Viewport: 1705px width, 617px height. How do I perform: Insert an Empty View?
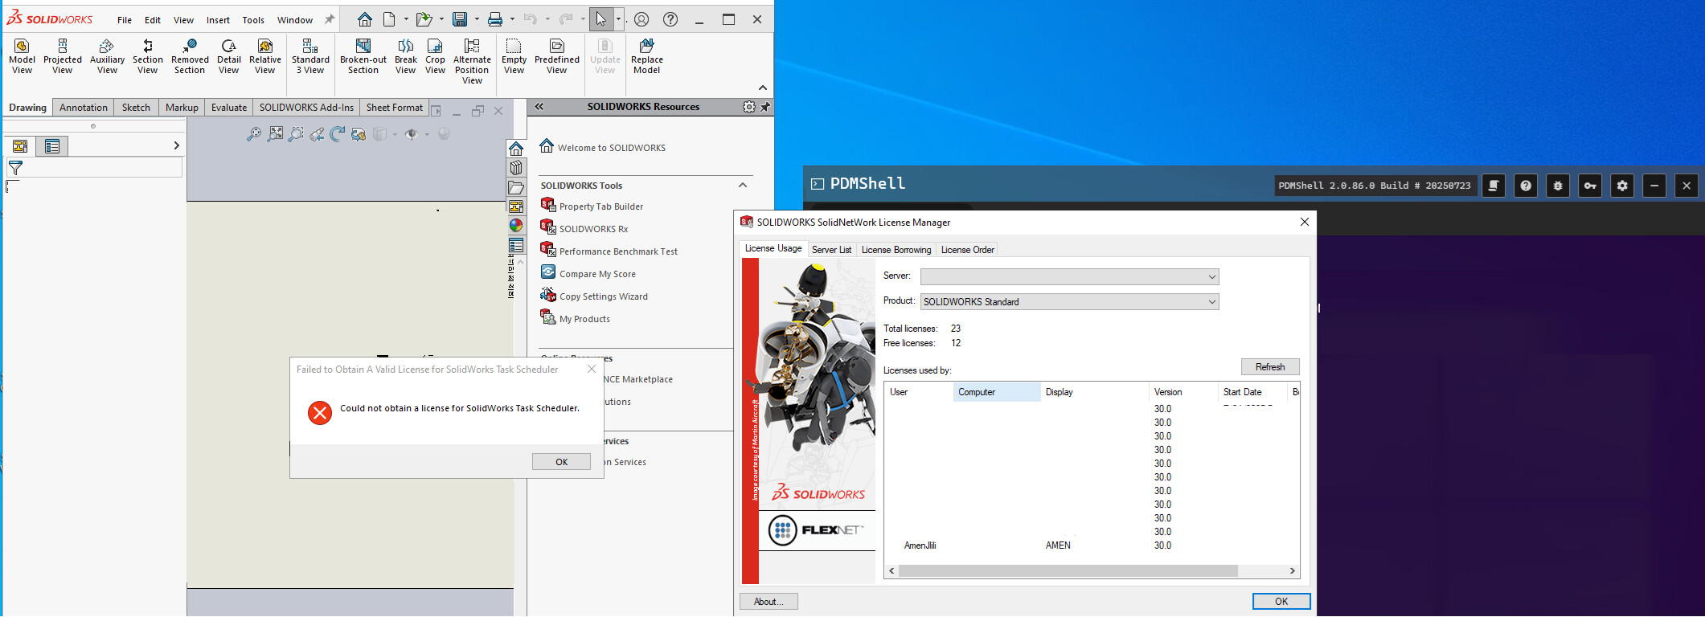click(x=514, y=56)
